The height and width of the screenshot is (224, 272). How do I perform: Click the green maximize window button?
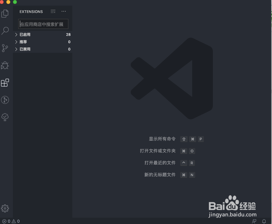pyautogui.click(x=15, y=2)
